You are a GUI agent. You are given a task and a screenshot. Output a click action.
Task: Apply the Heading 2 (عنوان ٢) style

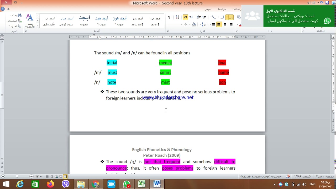102,21
